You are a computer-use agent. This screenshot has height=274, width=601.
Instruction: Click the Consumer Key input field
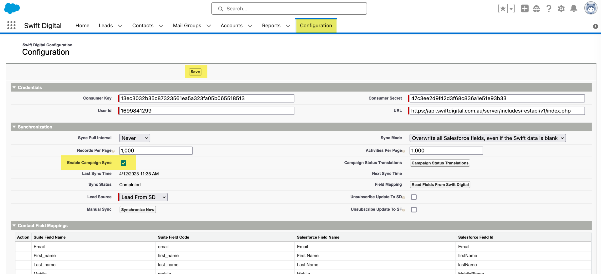point(207,98)
